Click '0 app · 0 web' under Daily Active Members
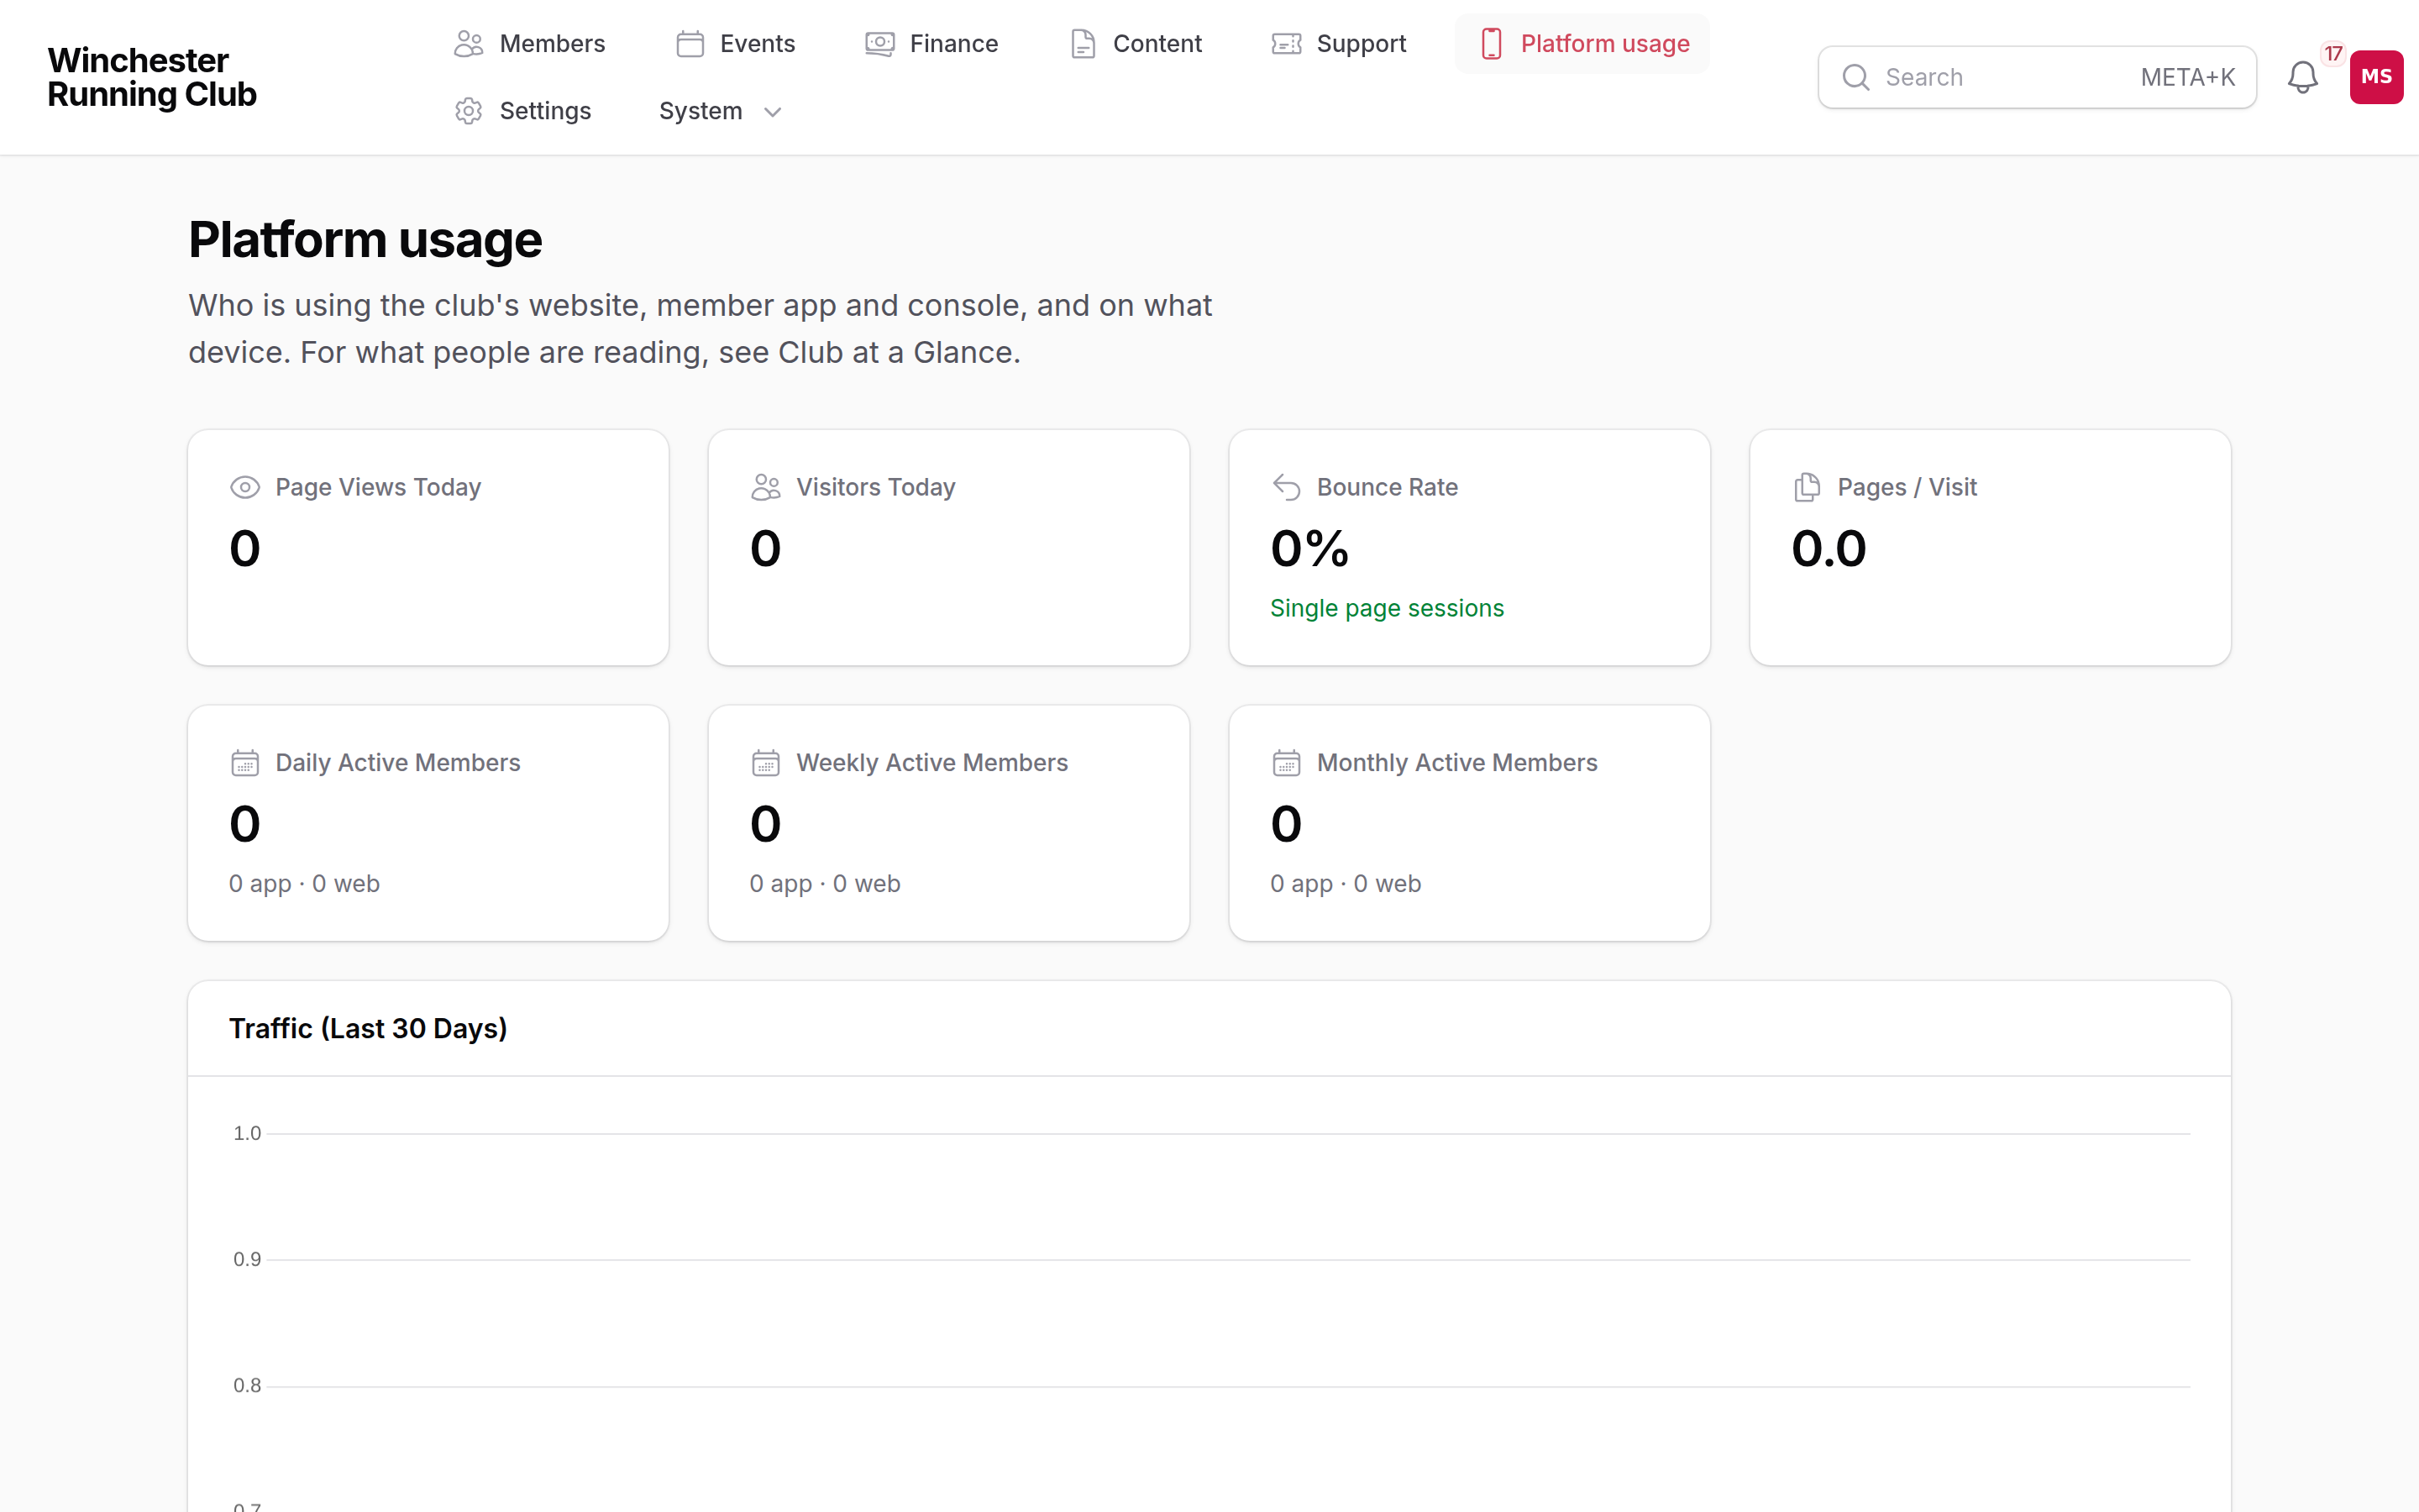The height and width of the screenshot is (1512, 2419). click(x=304, y=884)
